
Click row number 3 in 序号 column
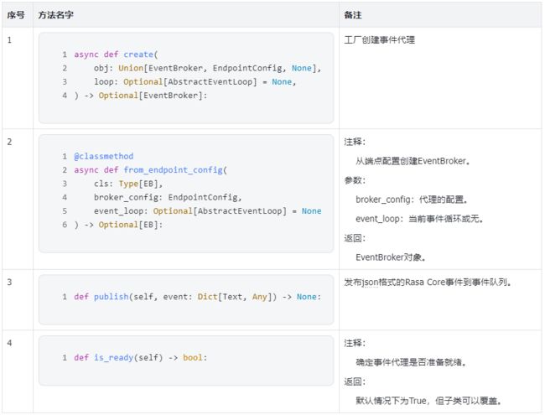(9, 283)
